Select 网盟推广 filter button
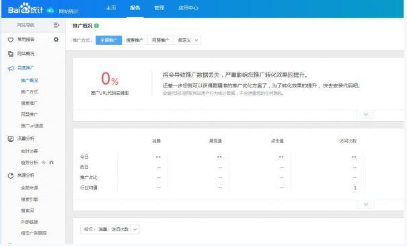Image resolution: width=407 pixels, height=246 pixels. point(160,40)
